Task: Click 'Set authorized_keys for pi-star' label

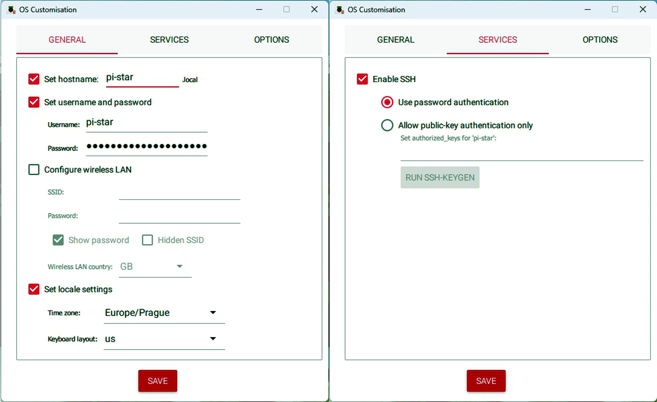Action: [x=448, y=138]
